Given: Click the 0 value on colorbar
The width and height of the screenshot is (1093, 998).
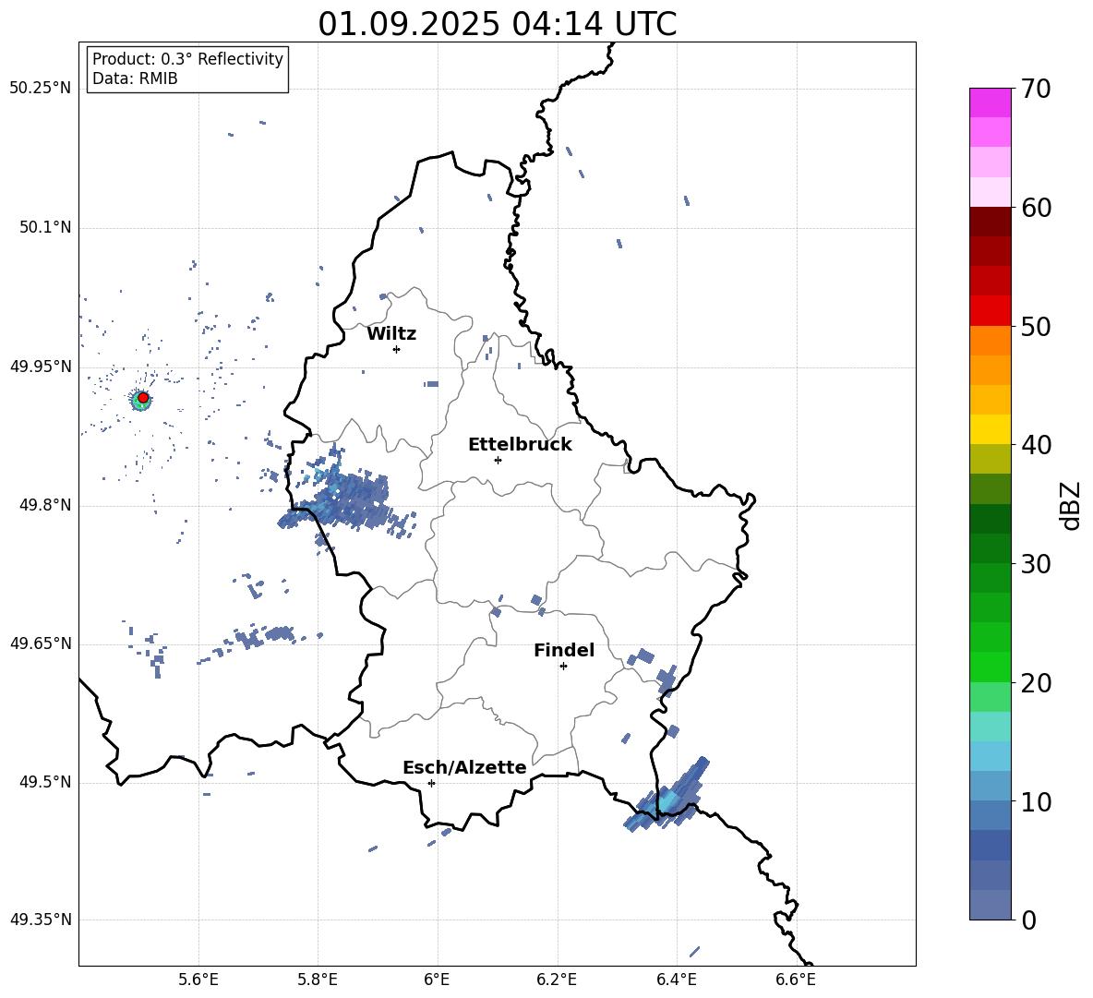Looking at the screenshot, I should click(x=1028, y=920).
